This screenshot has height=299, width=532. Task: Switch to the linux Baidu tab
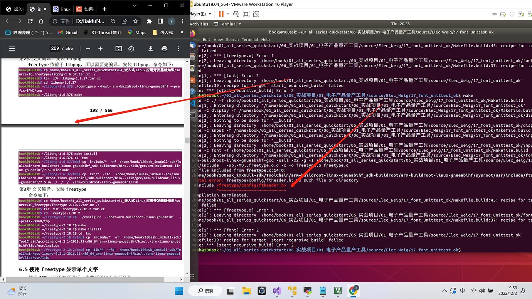61,9
